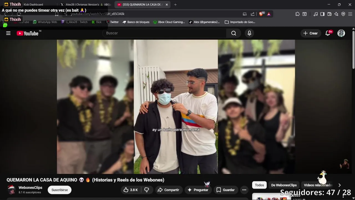Open the browser main hamburger menu

[x=350, y=14]
